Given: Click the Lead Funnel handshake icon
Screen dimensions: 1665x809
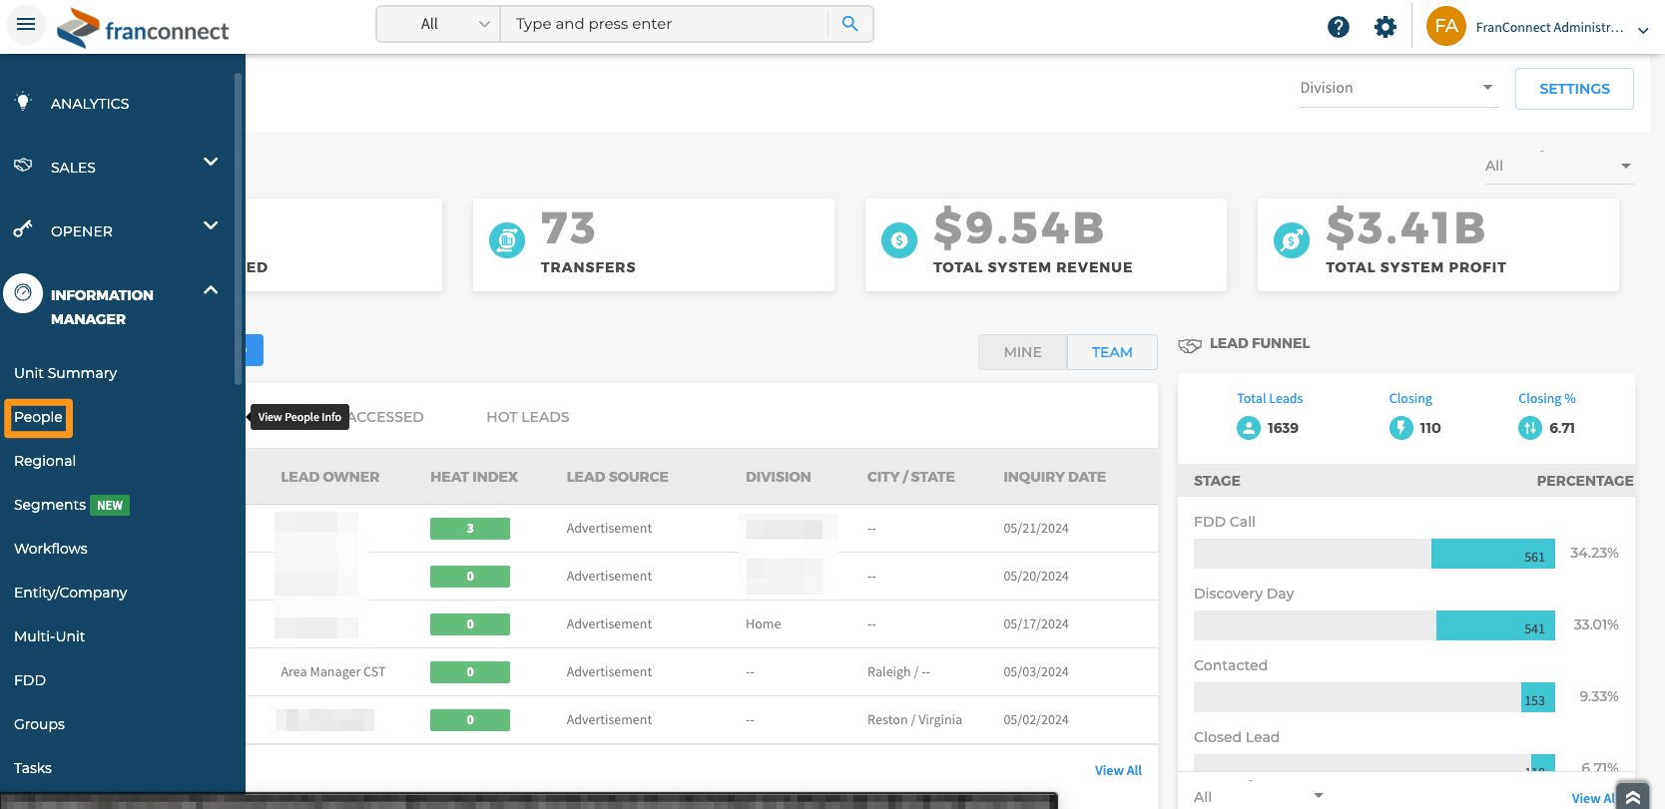Looking at the screenshot, I should pyautogui.click(x=1190, y=345).
